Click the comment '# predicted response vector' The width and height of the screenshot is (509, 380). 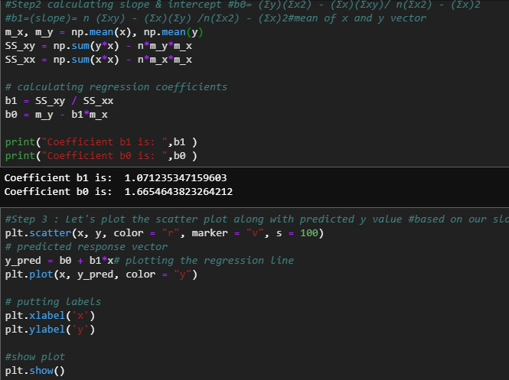(86, 247)
